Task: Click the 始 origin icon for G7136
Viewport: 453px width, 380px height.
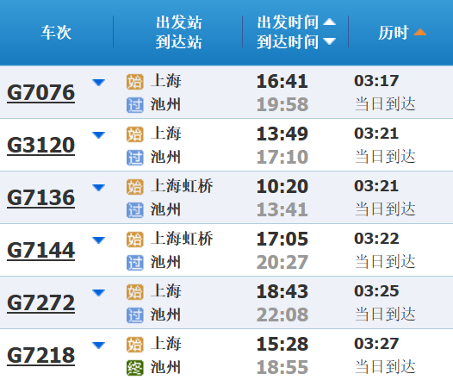Action: pos(135,187)
